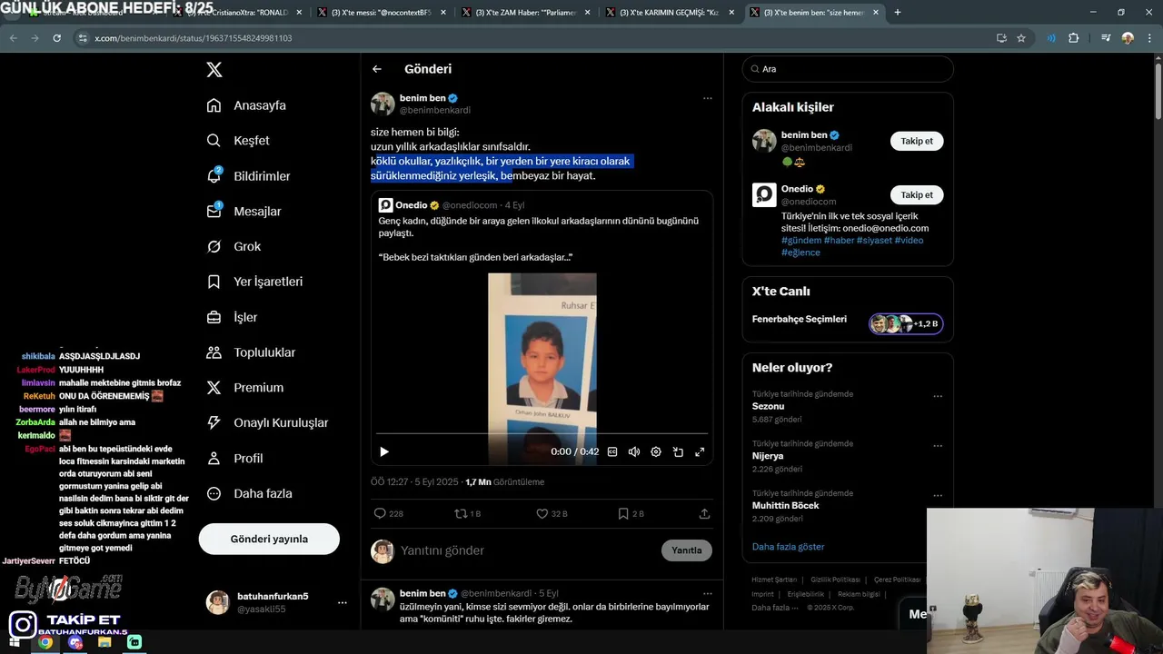This screenshot has width=1163, height=654.
Task: Click the X logo in the sidebar
Action: point(214,70)
